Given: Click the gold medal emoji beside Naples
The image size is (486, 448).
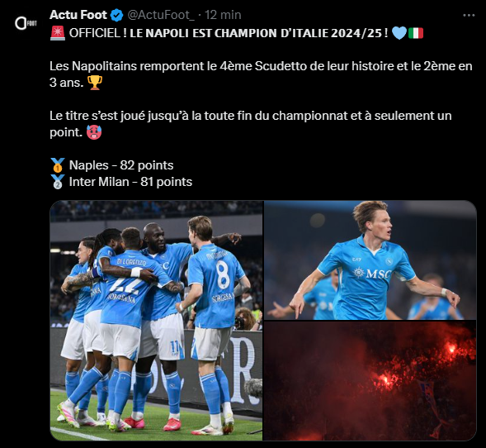Looking at the screenshot, I should point(58,164).
